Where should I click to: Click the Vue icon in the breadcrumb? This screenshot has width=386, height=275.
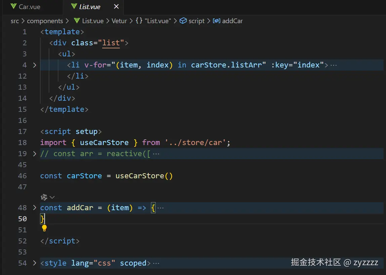tap(77, 20)
